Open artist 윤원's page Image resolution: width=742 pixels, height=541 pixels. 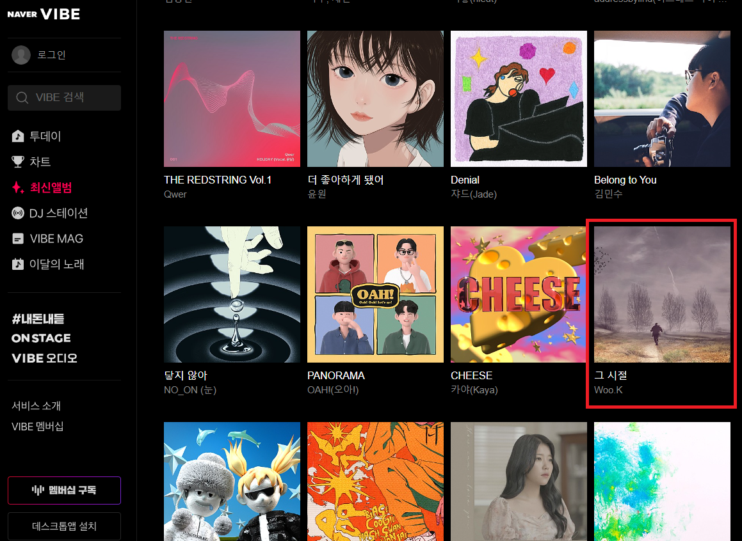point(316,194)
